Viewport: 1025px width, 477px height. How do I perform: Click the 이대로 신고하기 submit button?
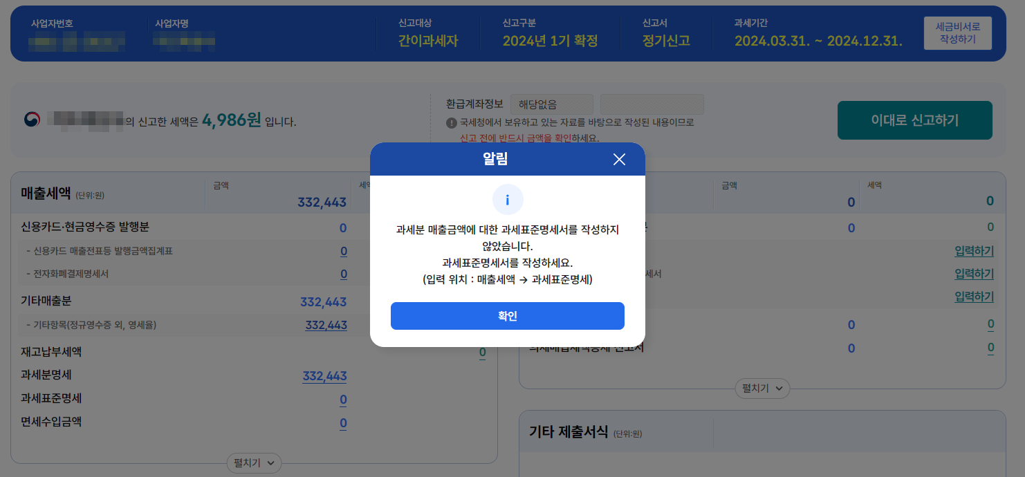[x=914, y=120]
